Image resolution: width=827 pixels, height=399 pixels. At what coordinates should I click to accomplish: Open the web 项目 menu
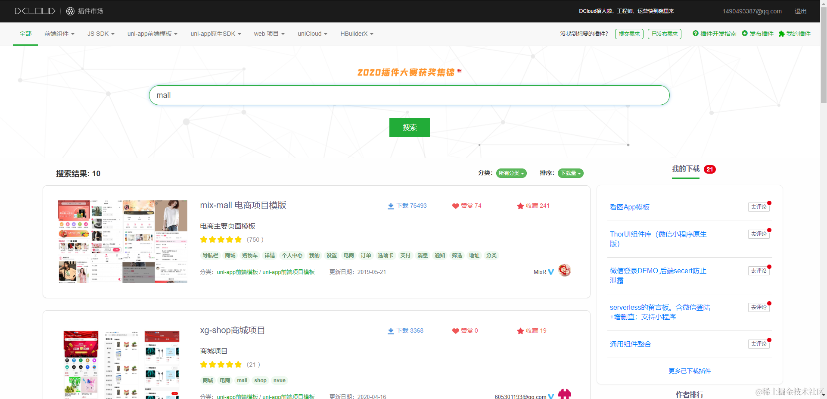pyautogui.click(x=269, y=34)
